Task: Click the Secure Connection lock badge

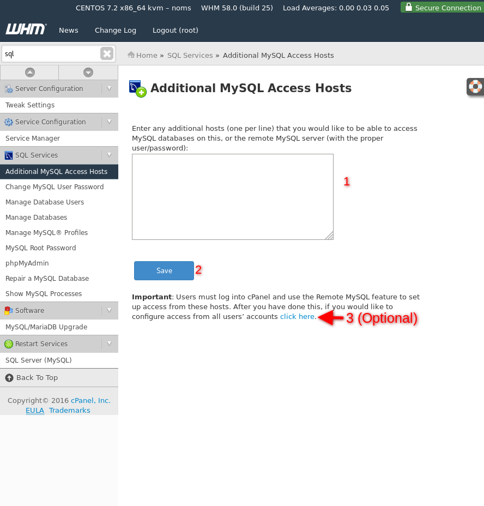Action: [442, 8]
